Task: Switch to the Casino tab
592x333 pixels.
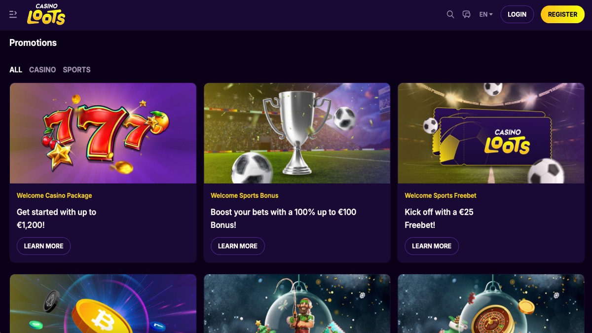Action: (42, 70)
